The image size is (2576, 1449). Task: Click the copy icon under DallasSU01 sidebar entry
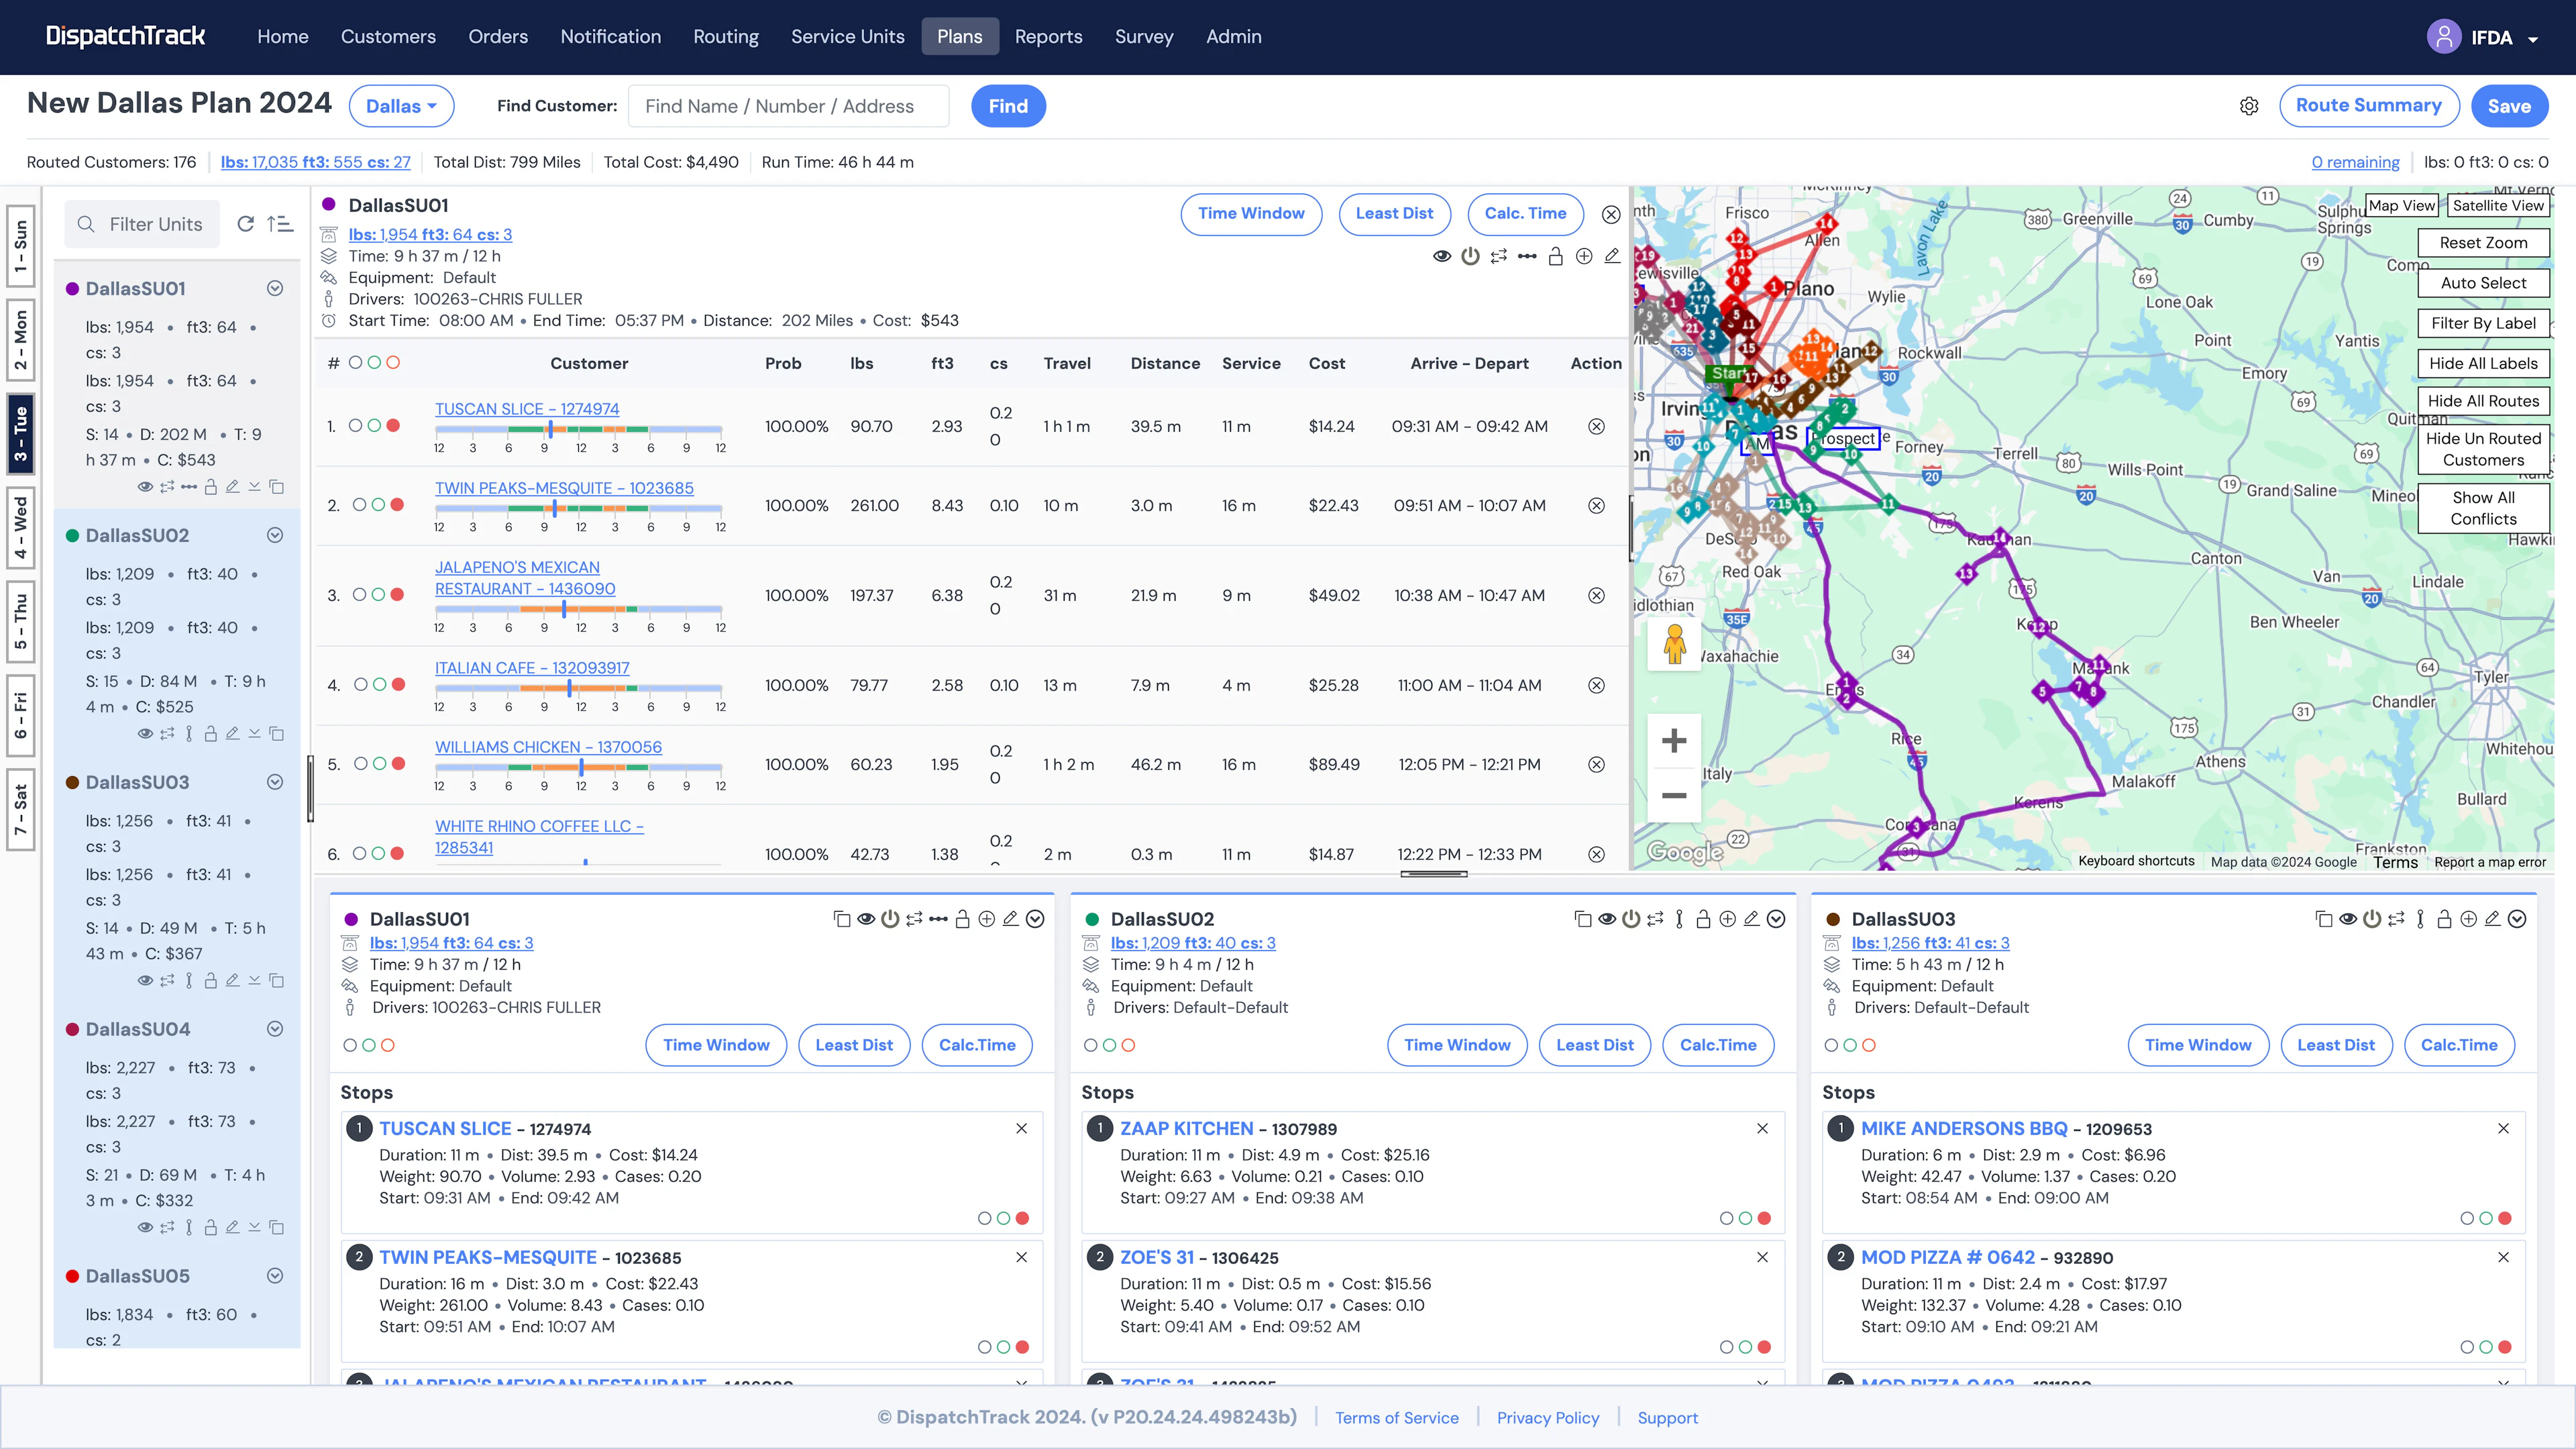point(277,486)
